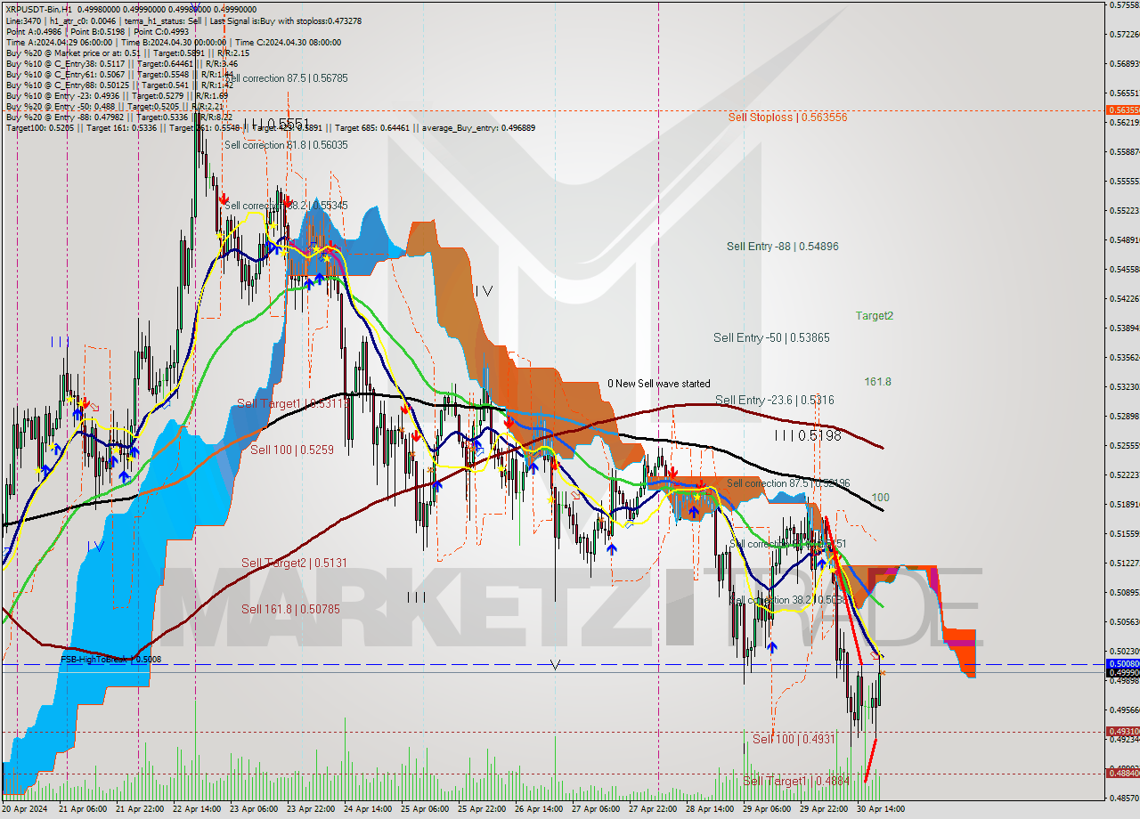Select the 'Sell correction 87.5 | 0.52196' label

tap(788, 483)
